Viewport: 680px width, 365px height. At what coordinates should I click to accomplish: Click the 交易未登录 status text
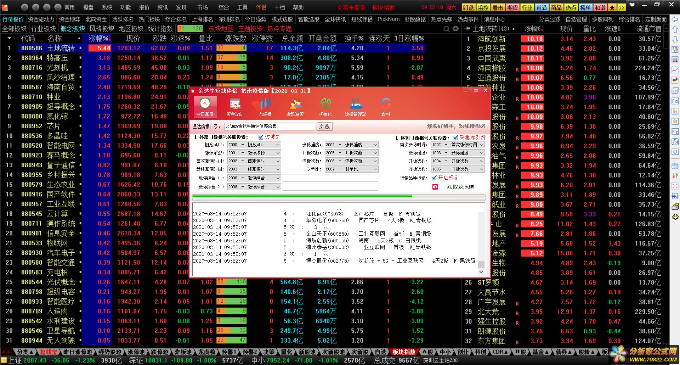pos(351,7)
